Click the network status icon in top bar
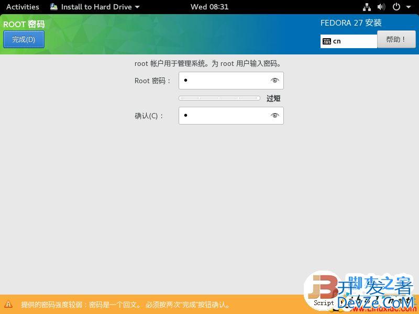419x314 pixels. pos(367,7)
